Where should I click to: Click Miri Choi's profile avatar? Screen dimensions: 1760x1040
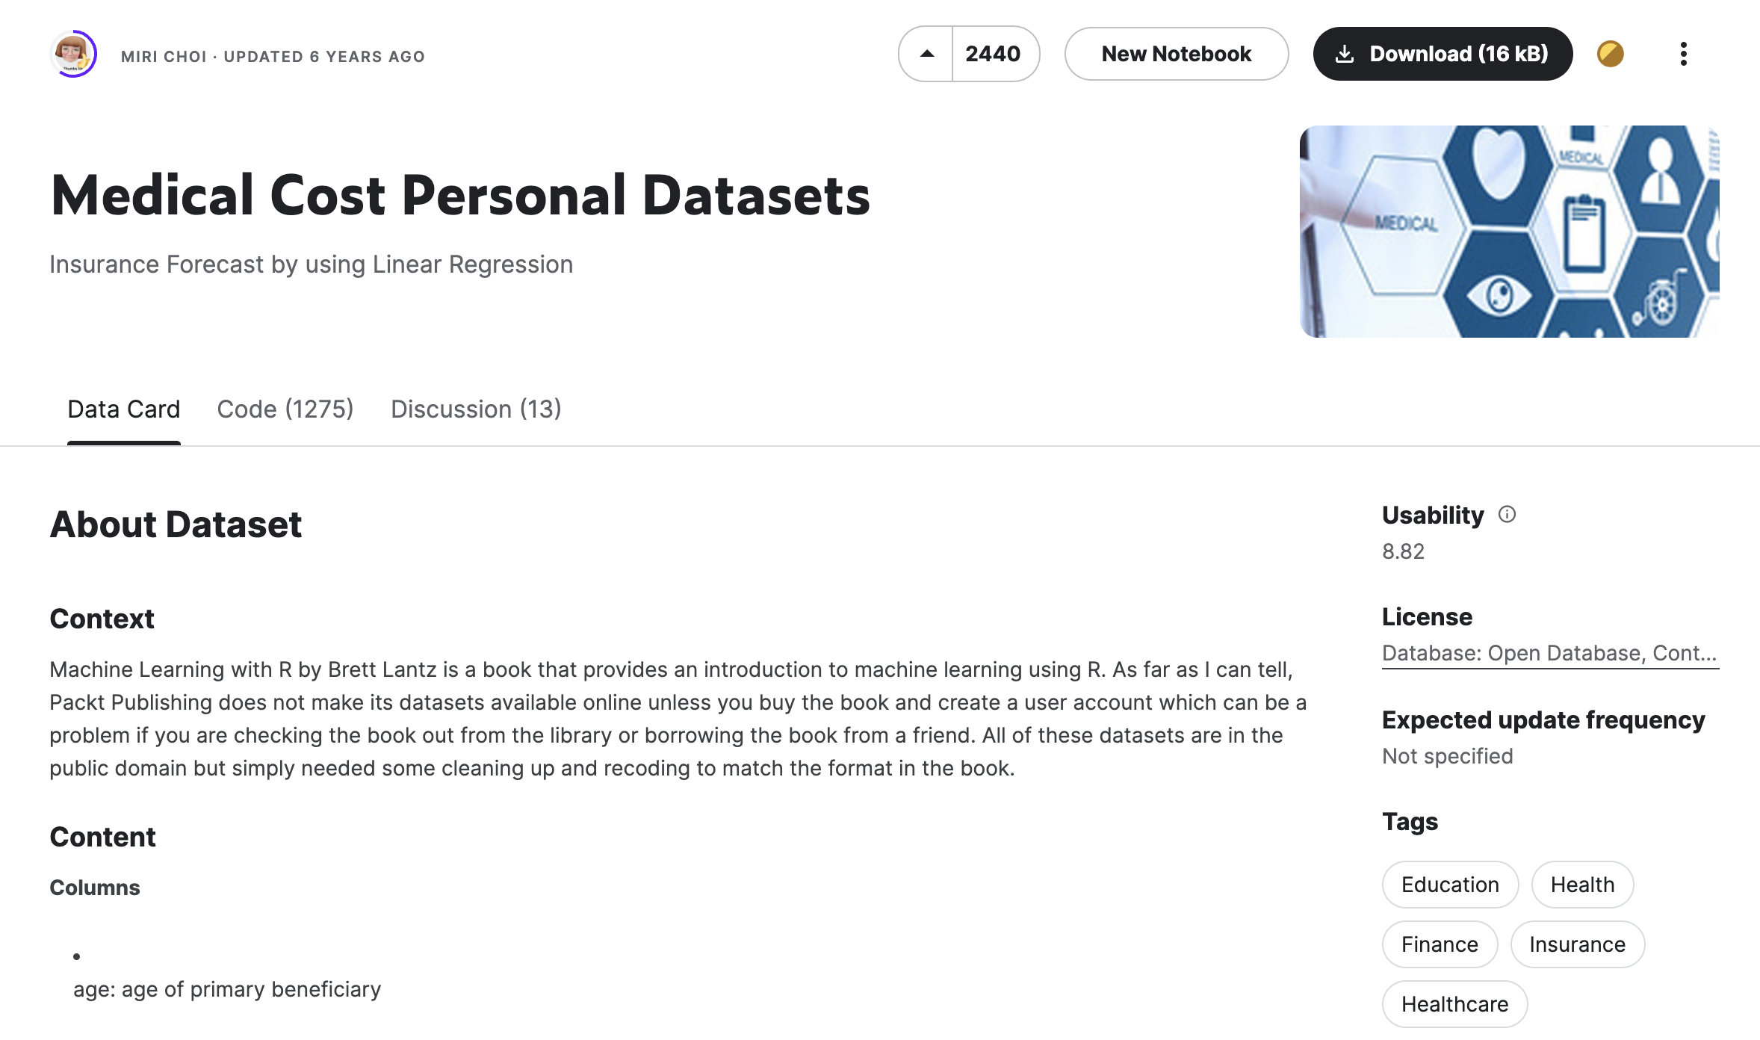[73, 54]
